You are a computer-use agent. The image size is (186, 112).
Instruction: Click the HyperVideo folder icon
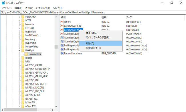coord(23,47)
